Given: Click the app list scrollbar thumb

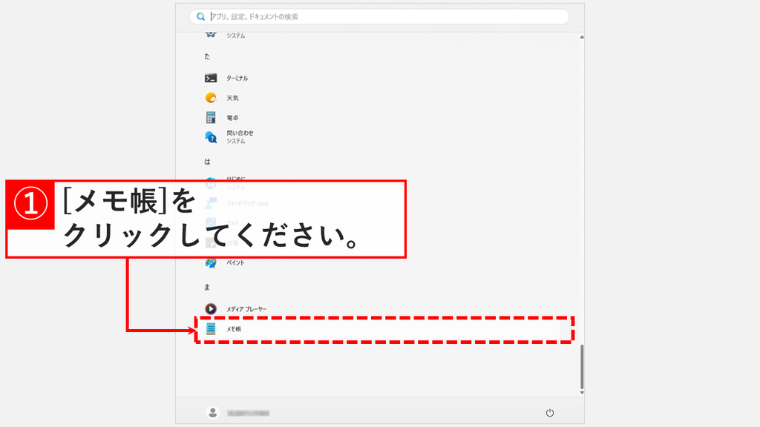Looking at the screenshot, I should tap(582, 366).
